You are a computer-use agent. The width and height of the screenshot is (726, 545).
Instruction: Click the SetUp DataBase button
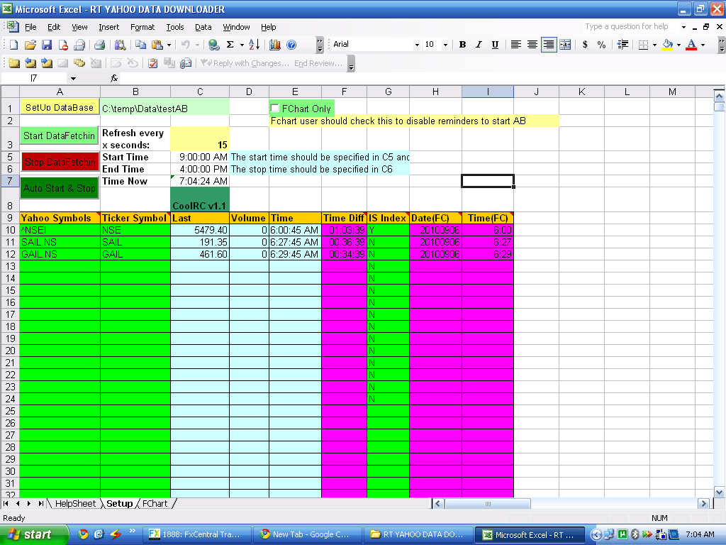point(60,108)
